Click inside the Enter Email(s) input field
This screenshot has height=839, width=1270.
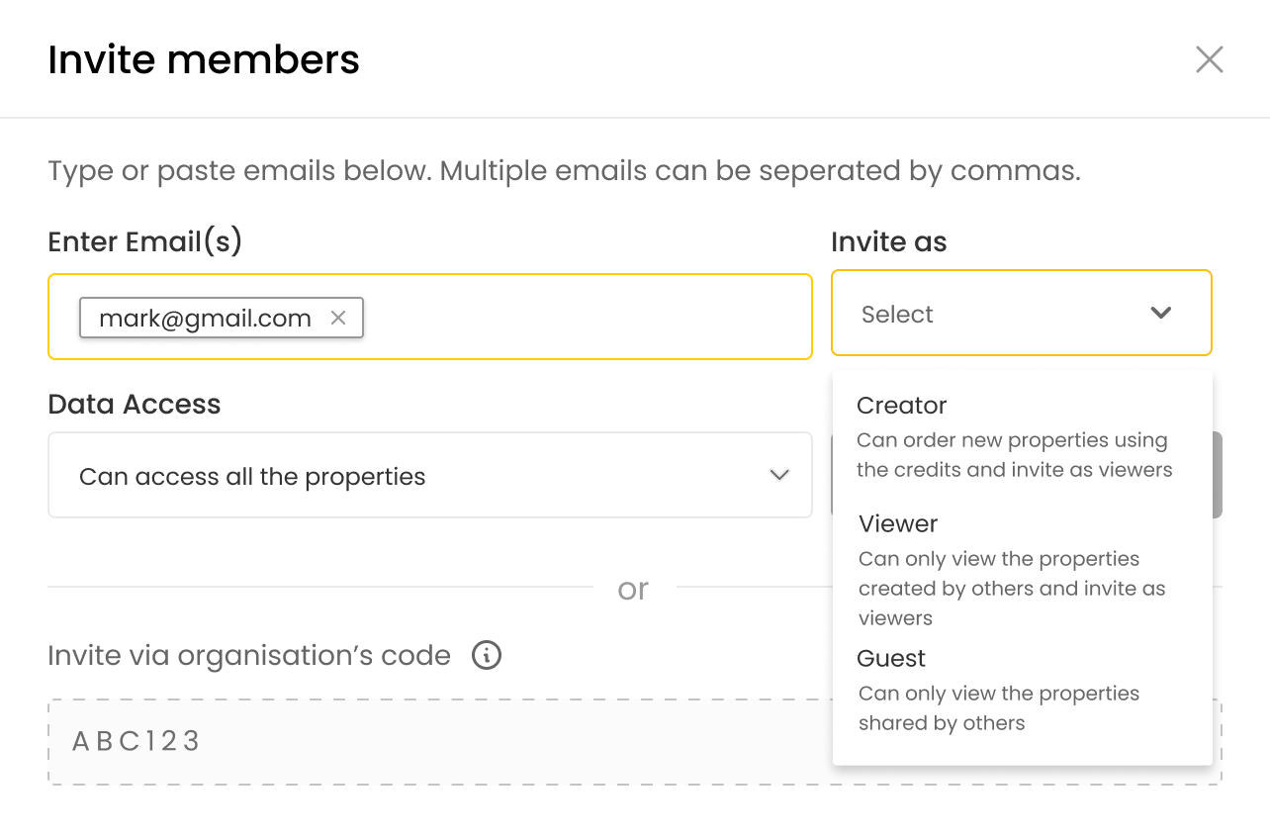tap(584, 318)
